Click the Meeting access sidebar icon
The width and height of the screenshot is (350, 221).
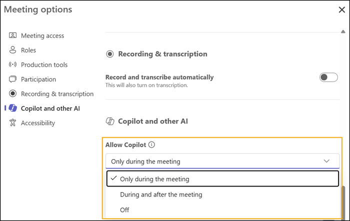[x=12, y=35]
